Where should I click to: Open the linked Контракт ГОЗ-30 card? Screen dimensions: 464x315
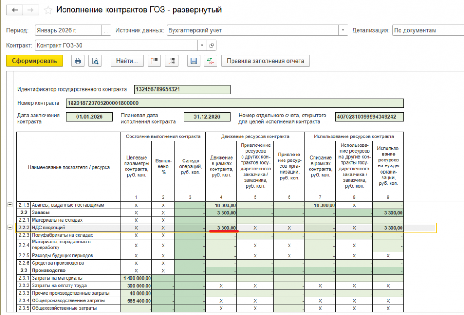[x=212, y=46]
